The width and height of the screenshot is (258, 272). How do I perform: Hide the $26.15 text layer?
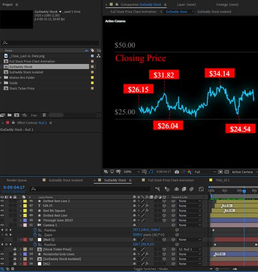coord(2,206)
